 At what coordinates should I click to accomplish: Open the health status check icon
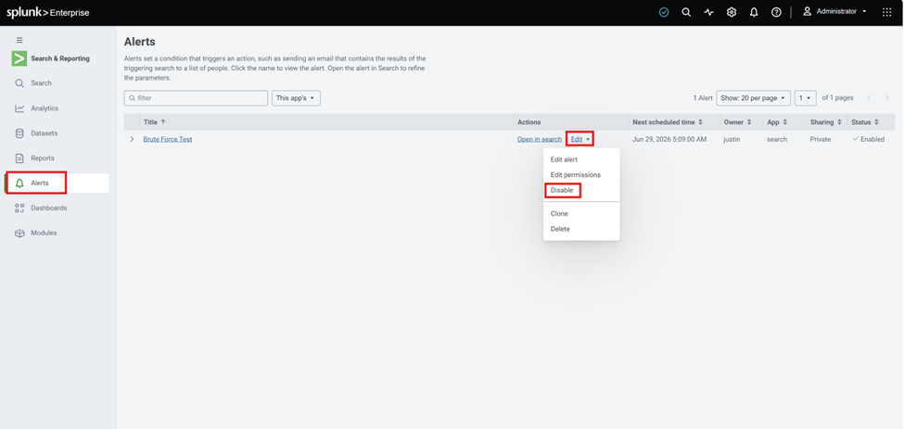coord(664,12)
